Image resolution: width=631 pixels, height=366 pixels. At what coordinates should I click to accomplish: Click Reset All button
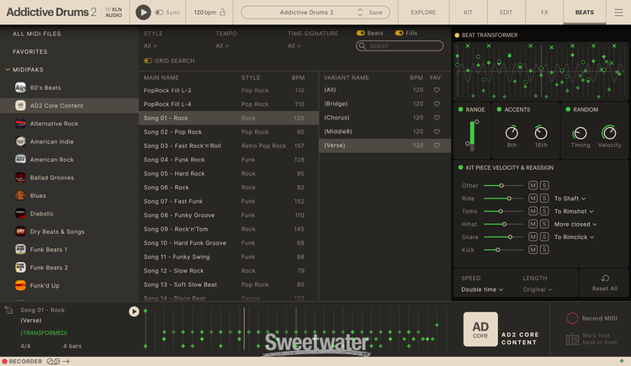click(x=604, y=283)
